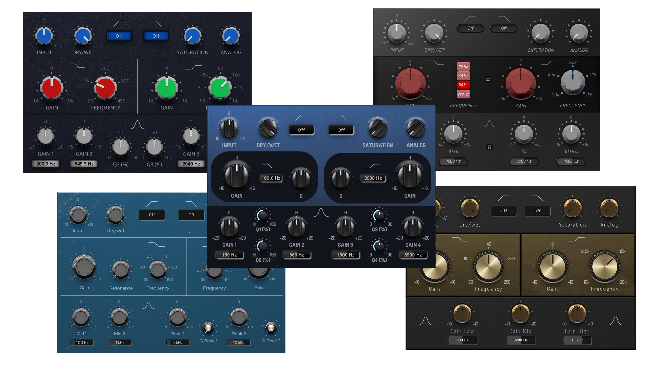Toggle right Off low-pass switch in grey panel
The height and width of the screenshot is (365, 649).
(504, 28)
